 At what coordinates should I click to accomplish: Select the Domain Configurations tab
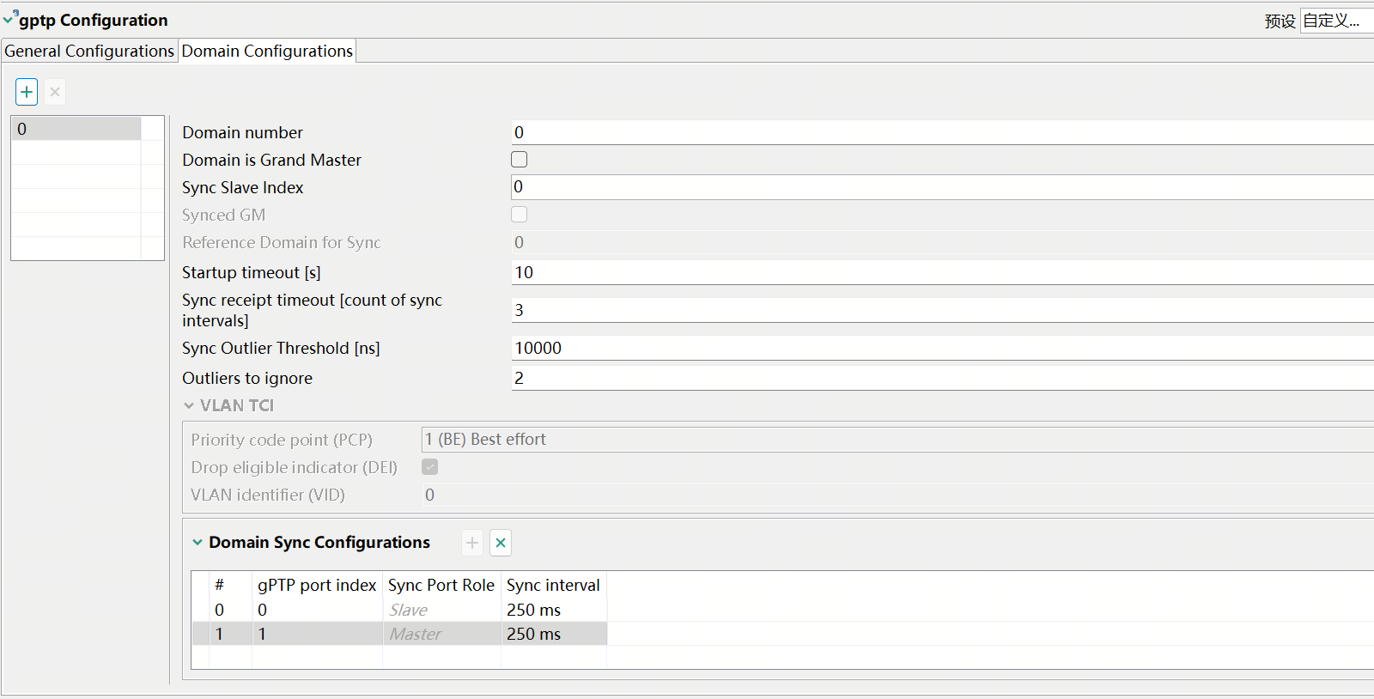pos(267,52)
